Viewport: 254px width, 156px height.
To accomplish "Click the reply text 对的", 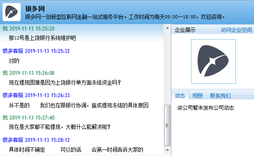I will point(14,61).
